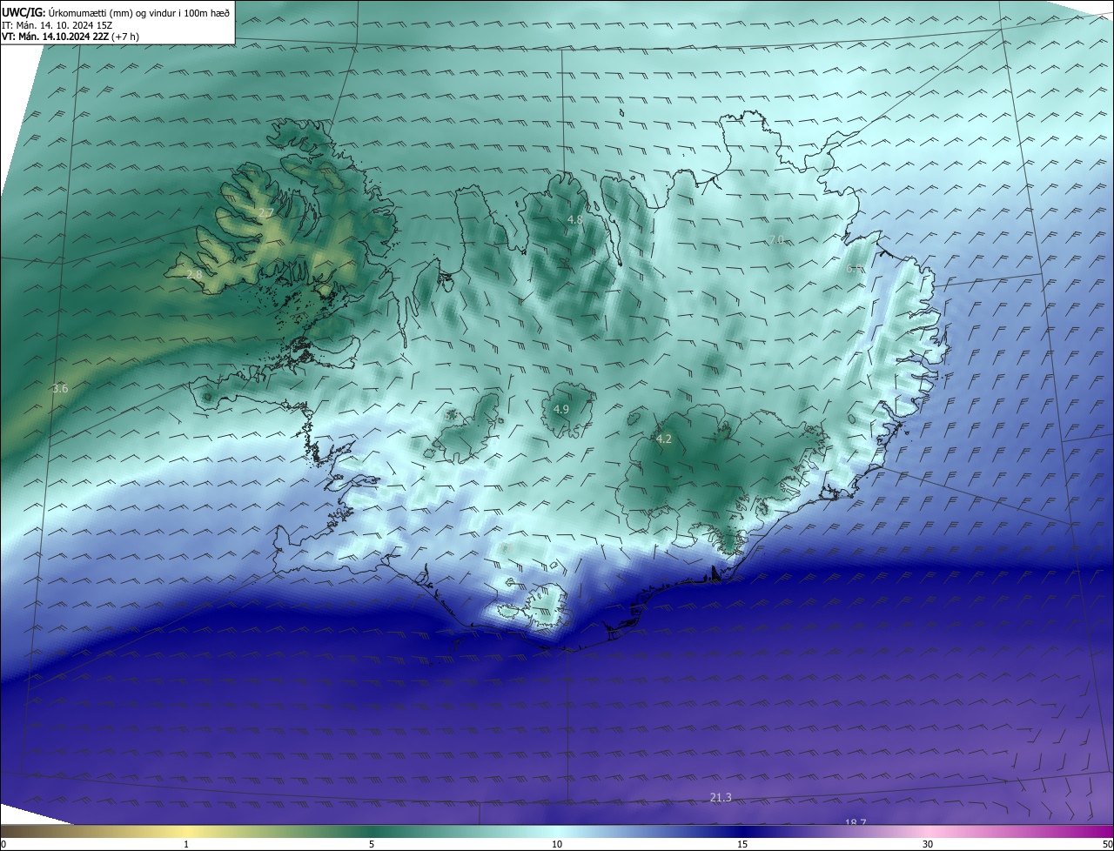The height and width of the screenshot is (851, 1114).
Task: Click the 5 tick label on the color scale
Action: 372,844
